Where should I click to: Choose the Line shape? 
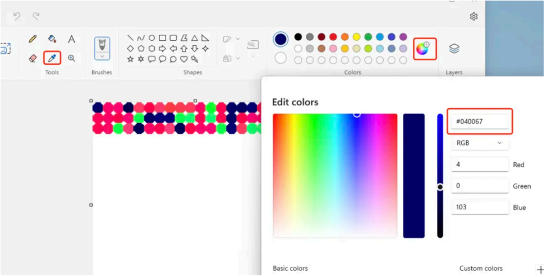pyautogui.click(x=130, y=37)
